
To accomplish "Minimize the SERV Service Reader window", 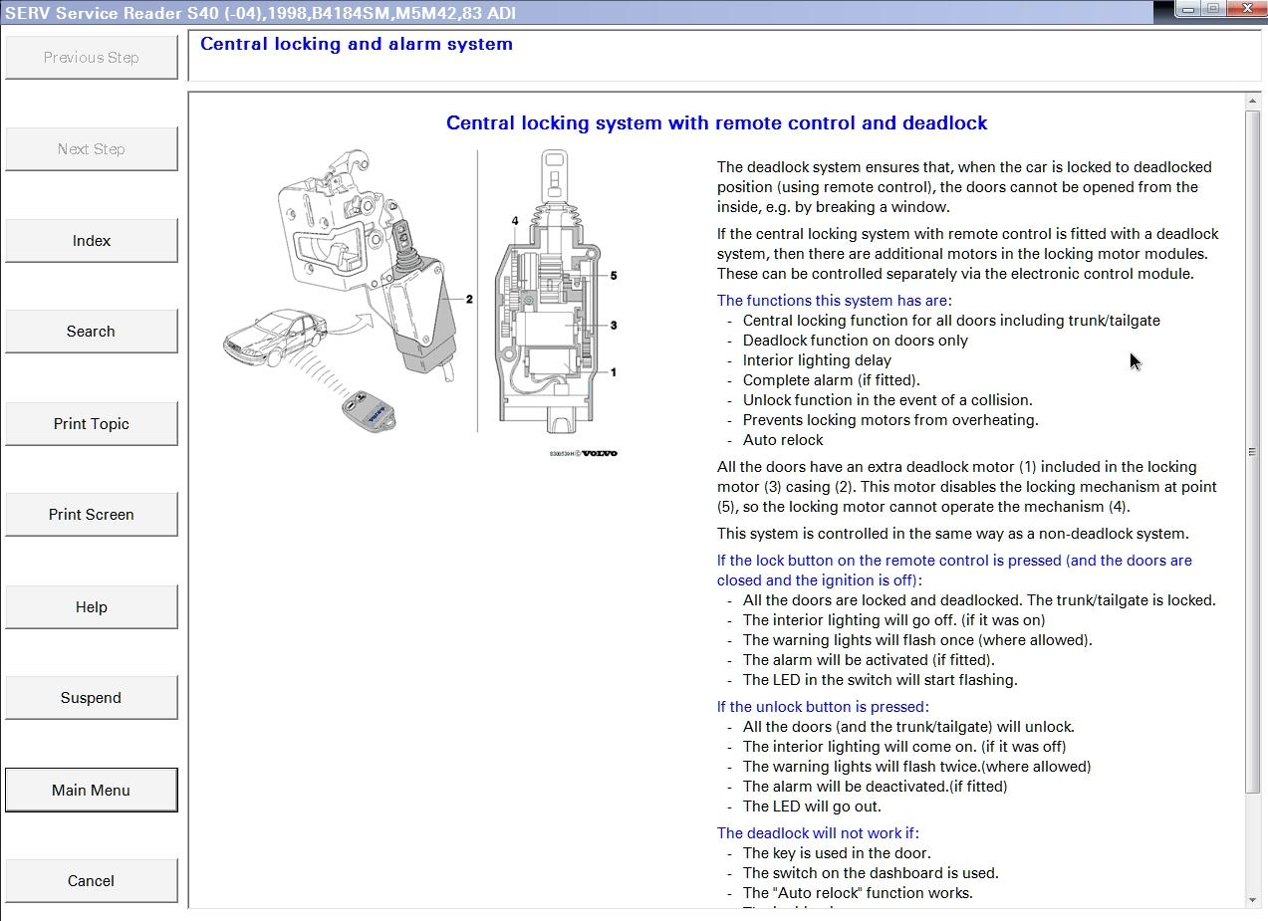I will pos(1187,9).
